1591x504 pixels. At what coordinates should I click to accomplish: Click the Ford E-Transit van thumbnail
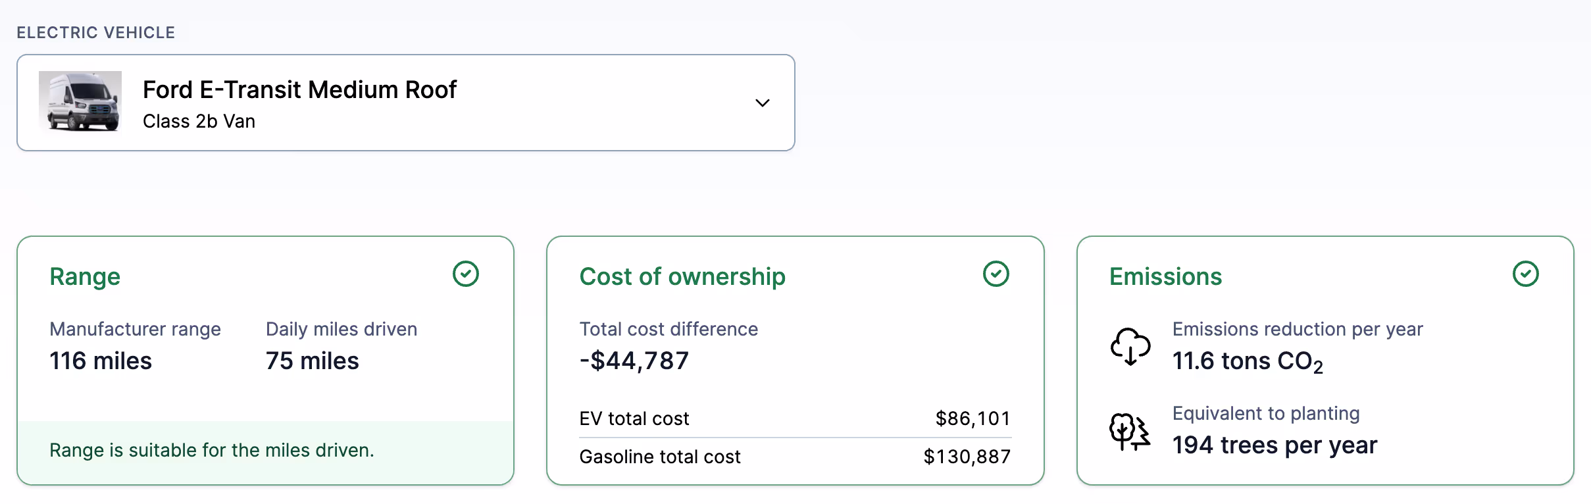click(x=80, y=102)
